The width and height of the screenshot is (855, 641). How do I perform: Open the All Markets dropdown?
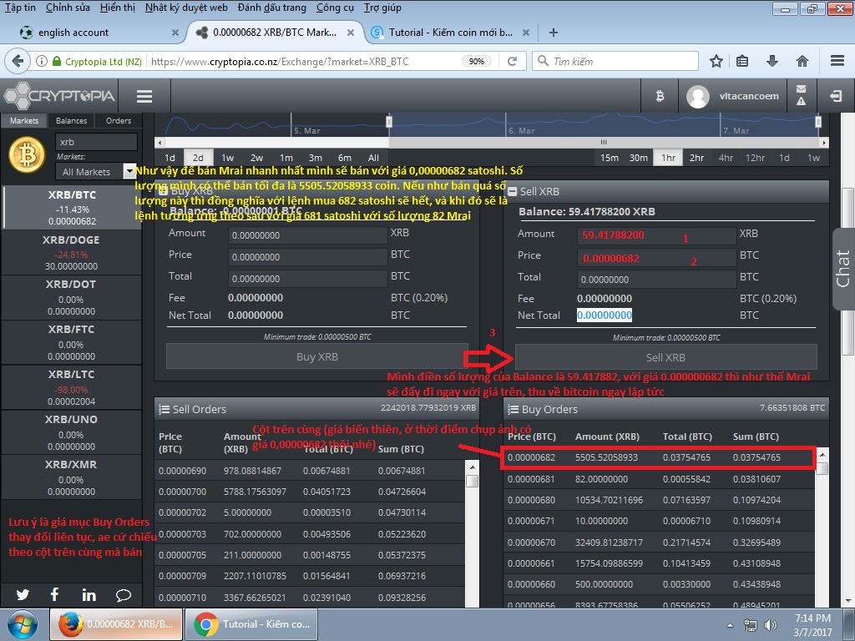tap(95, 172)
